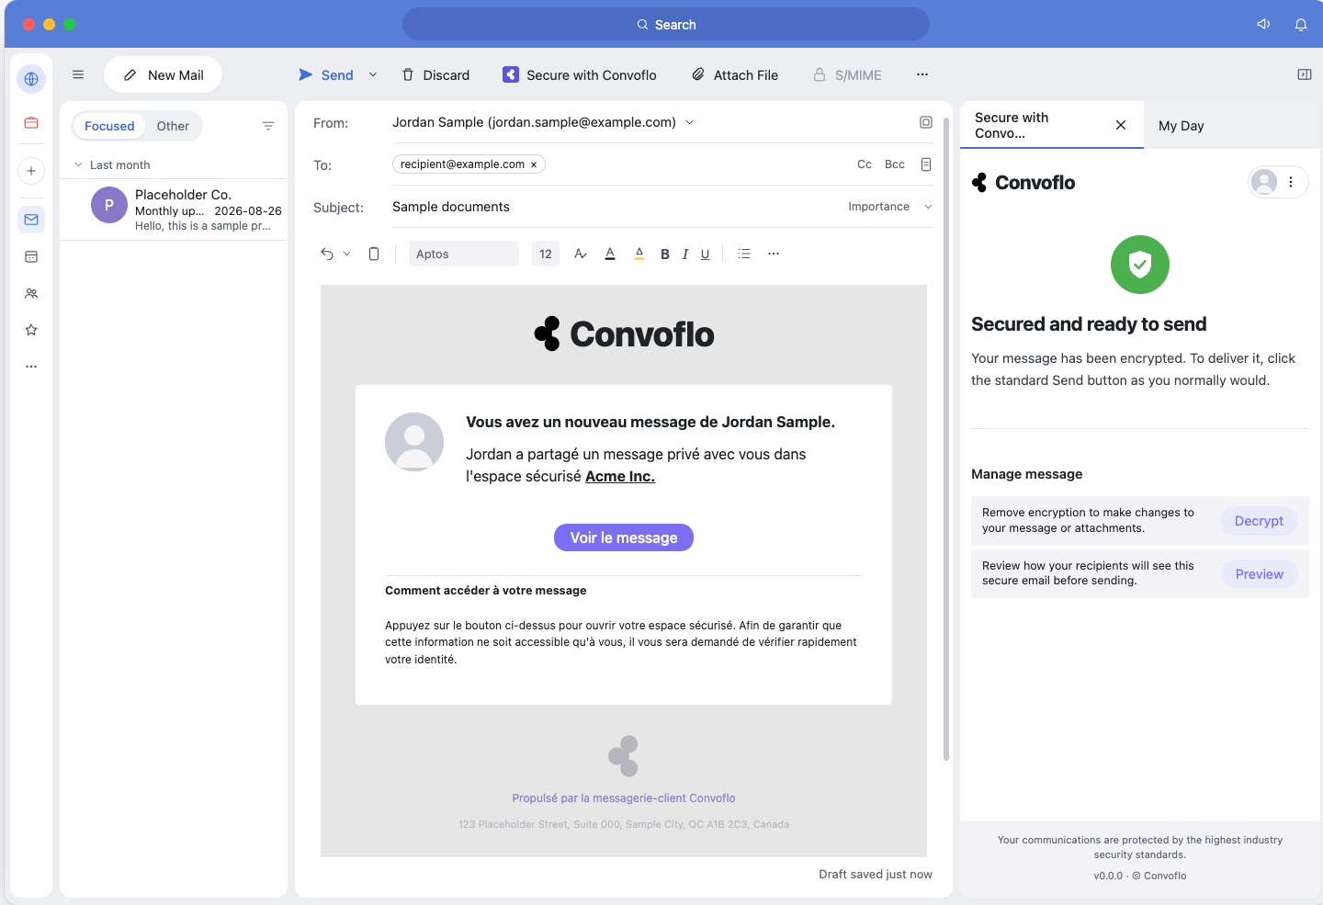The width and height of the screenshot is (1323, 905).
Task: Change font size 12 box
Action: [x=546, y=254]
